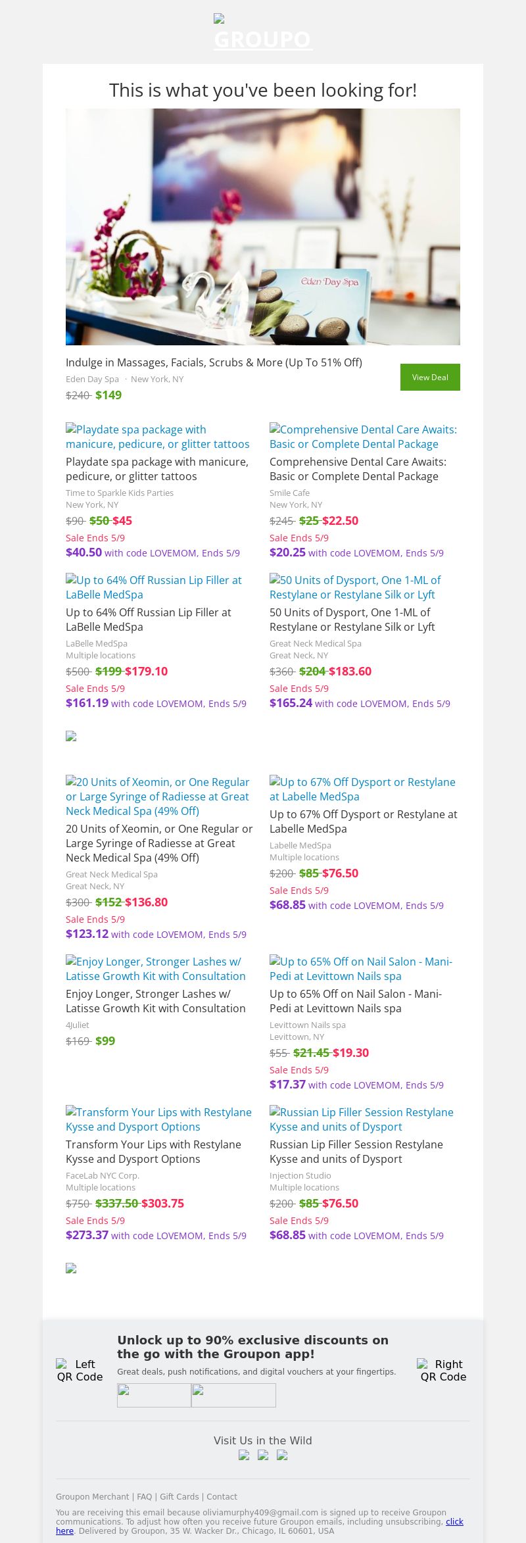Screen dimensions: 526x1543
Task: Follow the 'click here' unsubscribe link
Action: (x=454, y=1521)
